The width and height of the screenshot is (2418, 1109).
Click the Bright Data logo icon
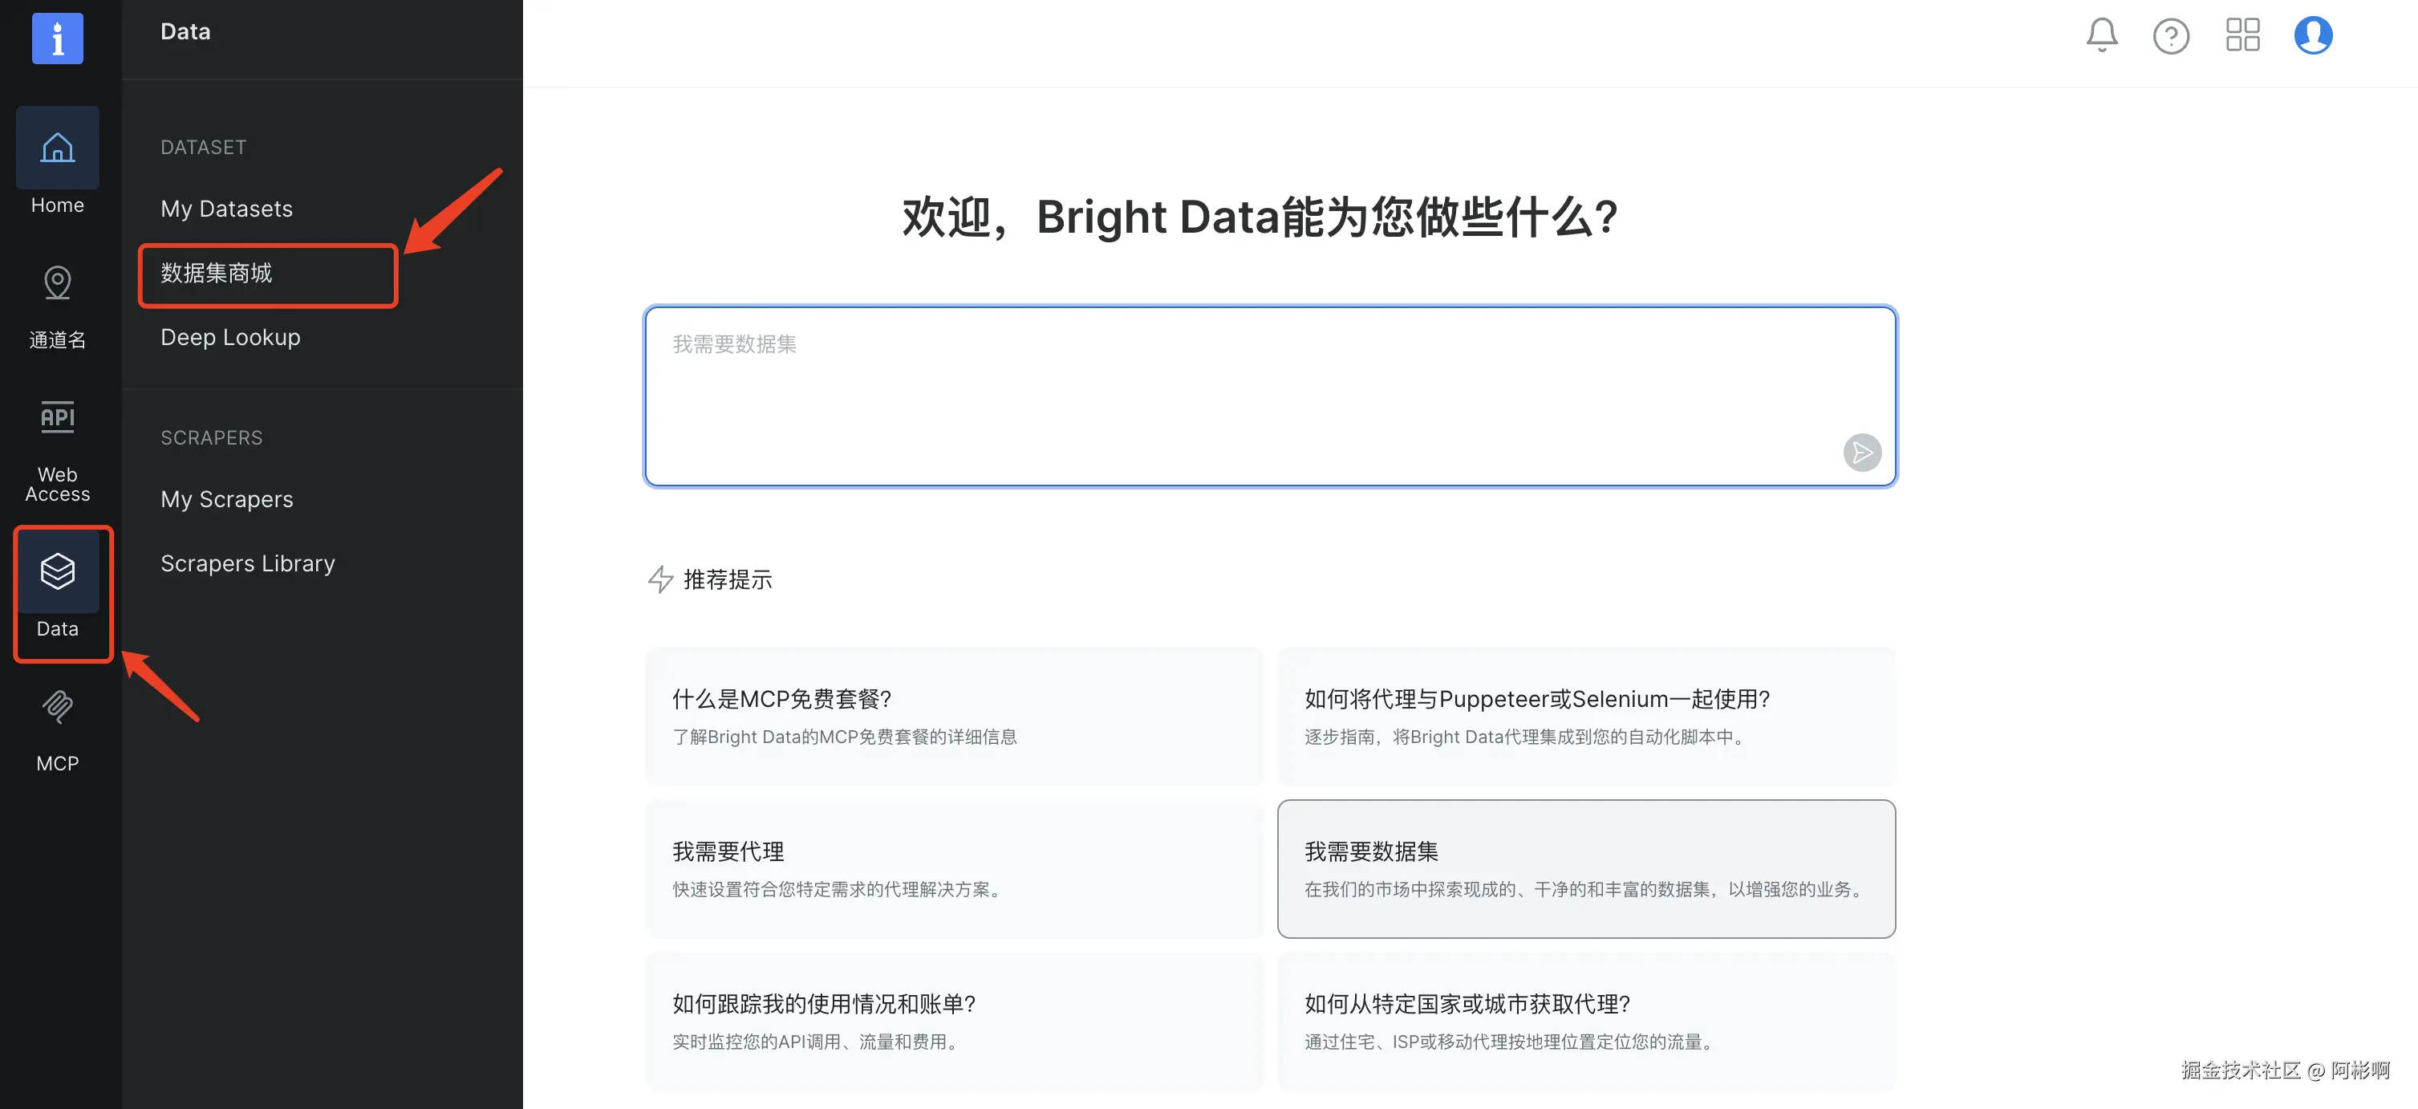click(57, 39)
